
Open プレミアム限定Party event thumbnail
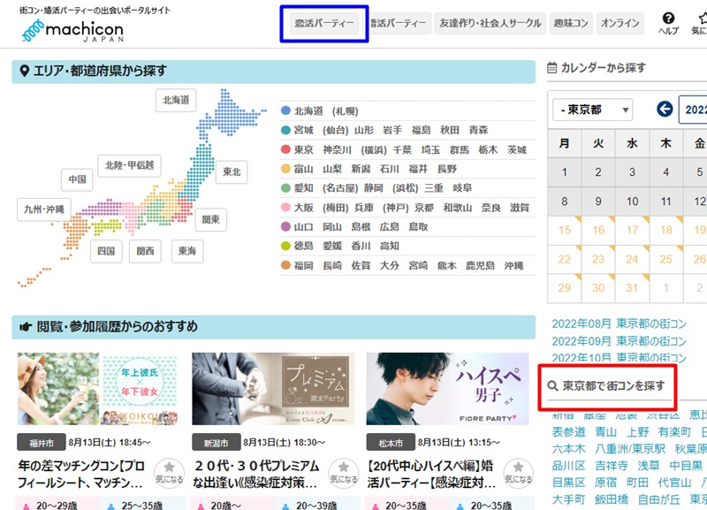coord(273,389)
